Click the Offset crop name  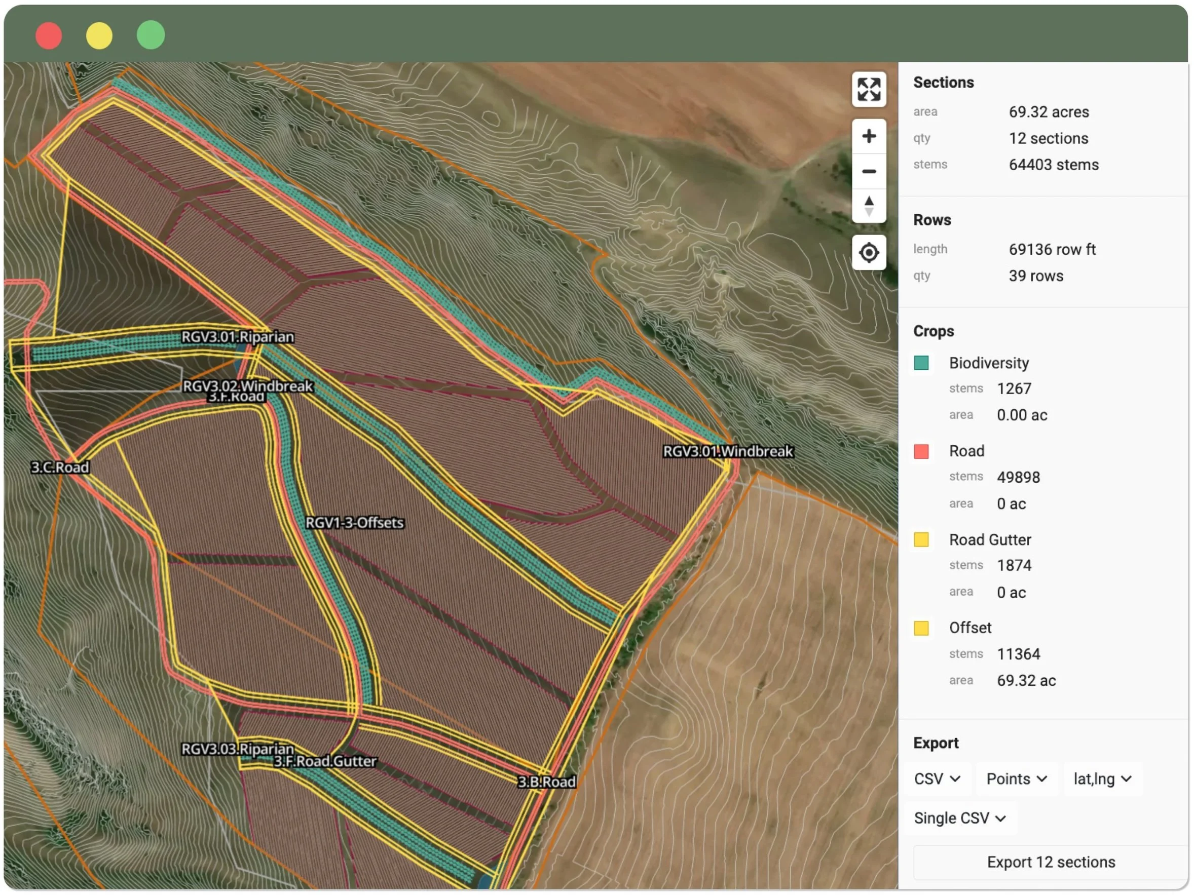969,628
